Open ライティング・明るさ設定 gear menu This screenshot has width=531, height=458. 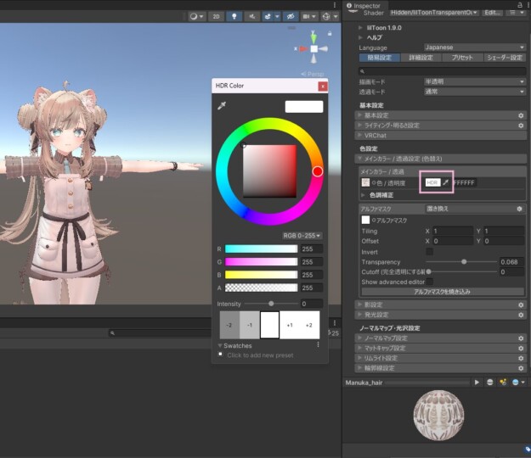(521, 126)
